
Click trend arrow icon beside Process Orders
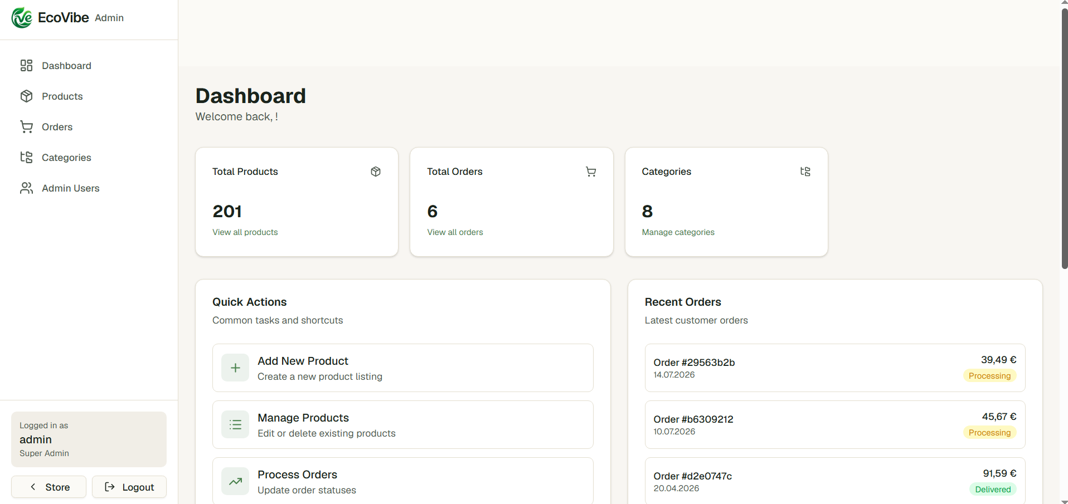tap(235, 481)
